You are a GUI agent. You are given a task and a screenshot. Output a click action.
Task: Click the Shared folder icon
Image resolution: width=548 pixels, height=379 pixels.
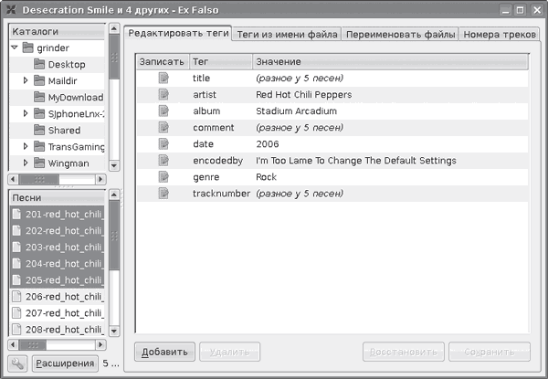pos(39,131)
